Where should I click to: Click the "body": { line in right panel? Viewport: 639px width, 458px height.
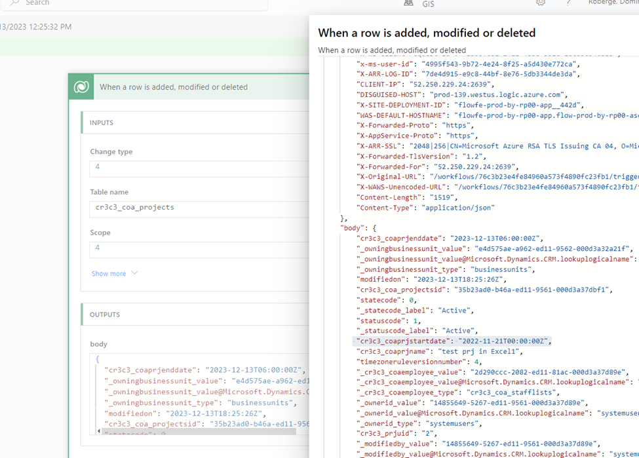pos(358,228)
